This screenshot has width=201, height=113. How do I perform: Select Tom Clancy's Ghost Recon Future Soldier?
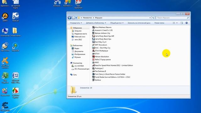[109, 74]
